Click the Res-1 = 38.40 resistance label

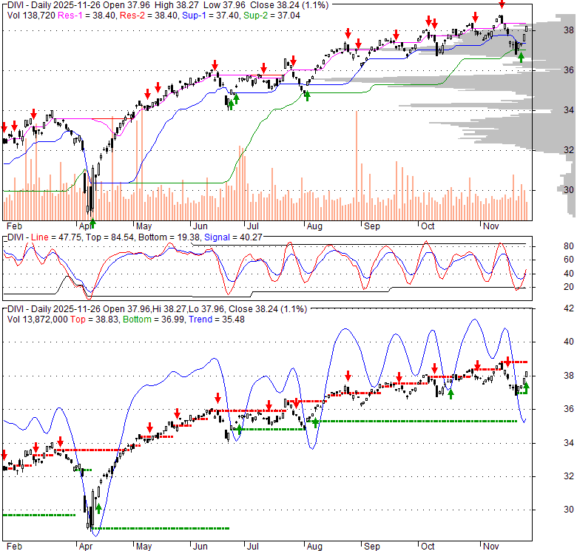[x=87, y=16]
